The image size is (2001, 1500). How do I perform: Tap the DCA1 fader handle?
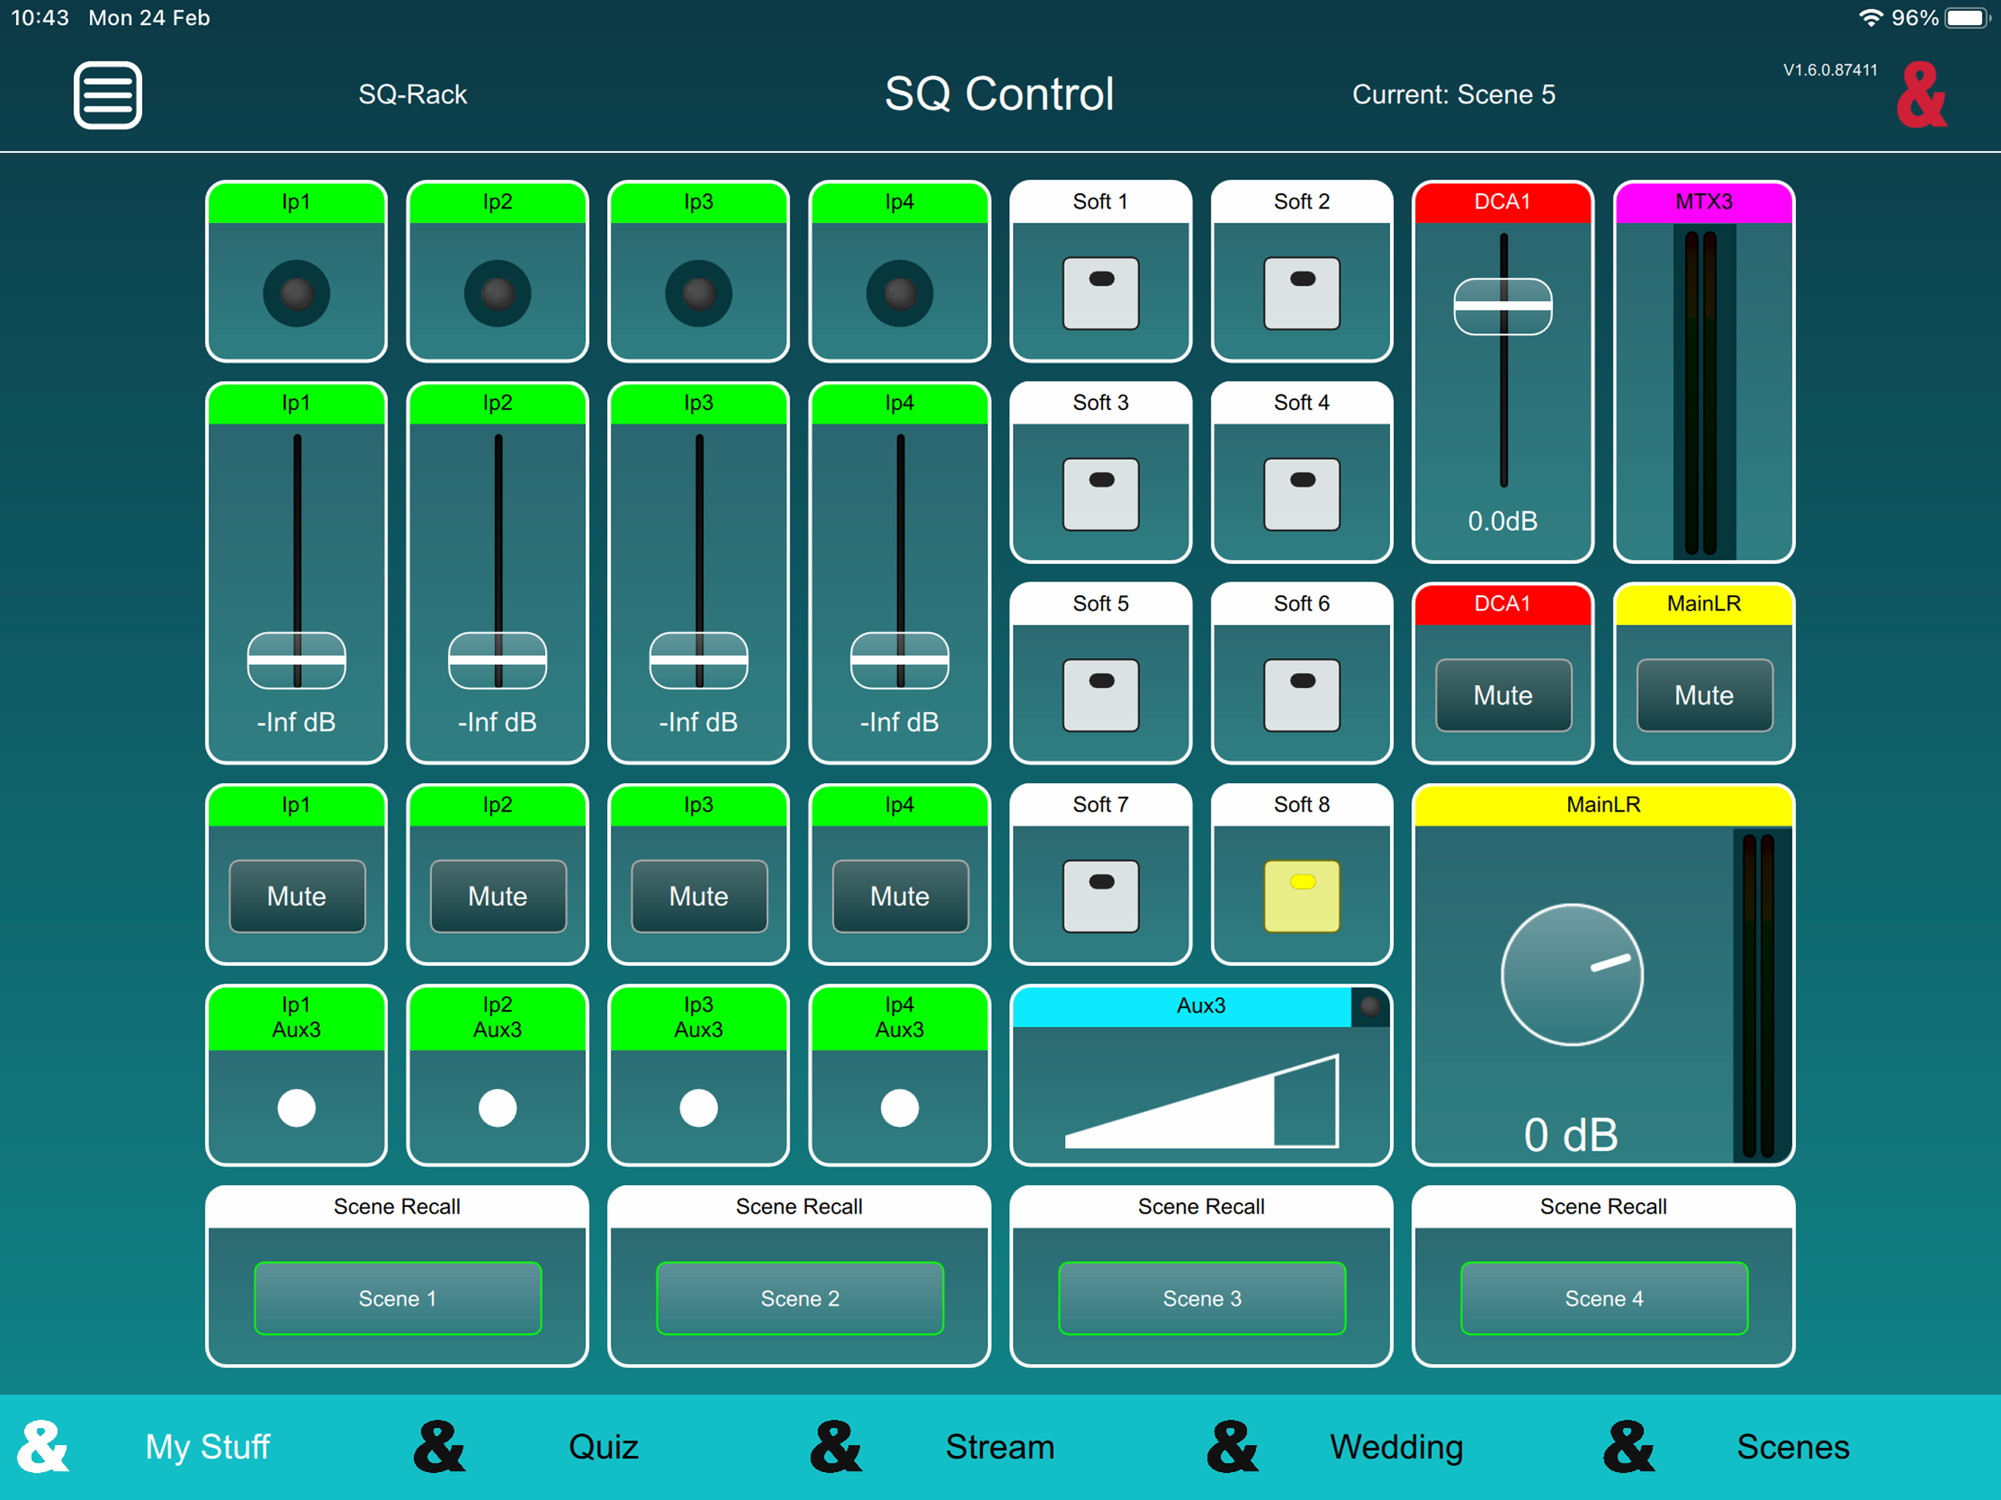pyautogui.click(x=1504, y=307)
